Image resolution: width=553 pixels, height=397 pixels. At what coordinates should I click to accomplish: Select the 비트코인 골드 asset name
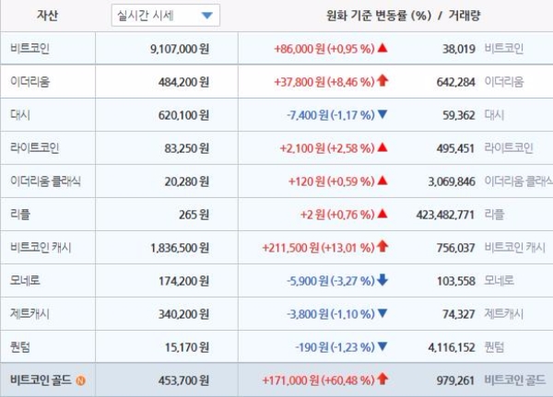point(41,380)
